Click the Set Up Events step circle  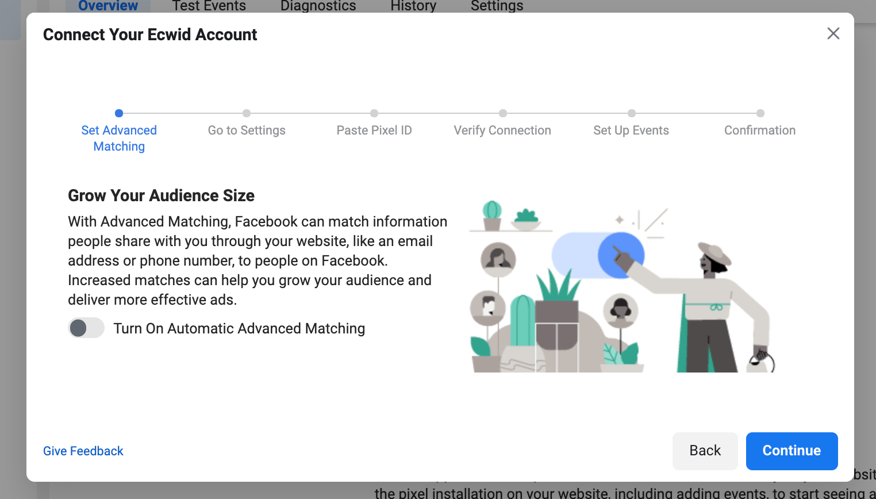(x=632, y=113)
